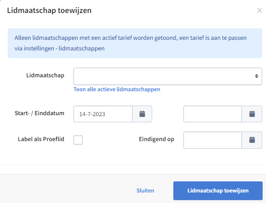Close the dialog with the X icon

(x=259, y=11)
